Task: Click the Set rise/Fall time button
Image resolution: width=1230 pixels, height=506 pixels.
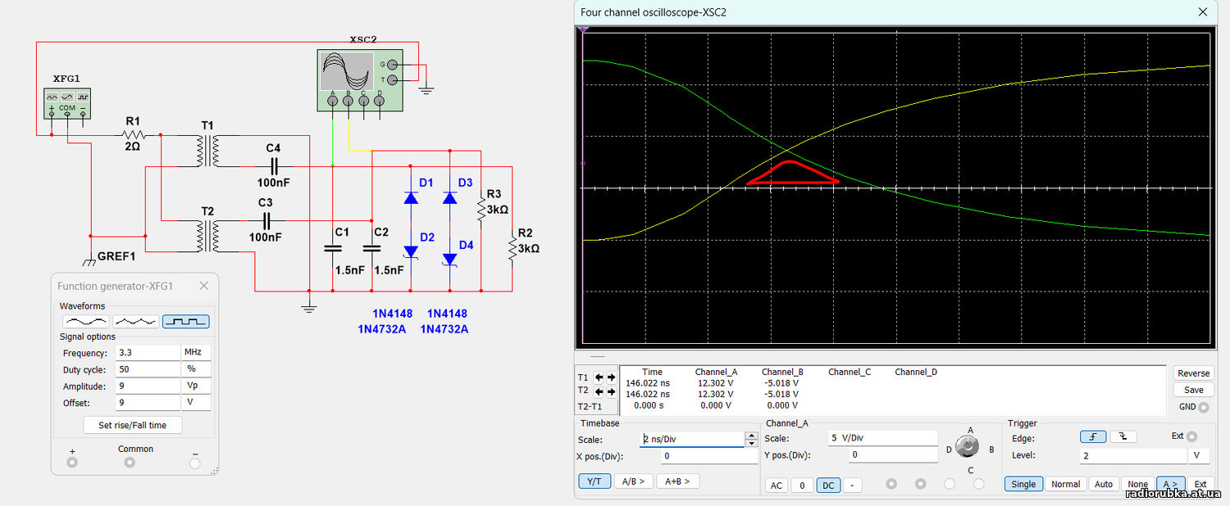Action: pyautogui.click(x=132, y=425)
